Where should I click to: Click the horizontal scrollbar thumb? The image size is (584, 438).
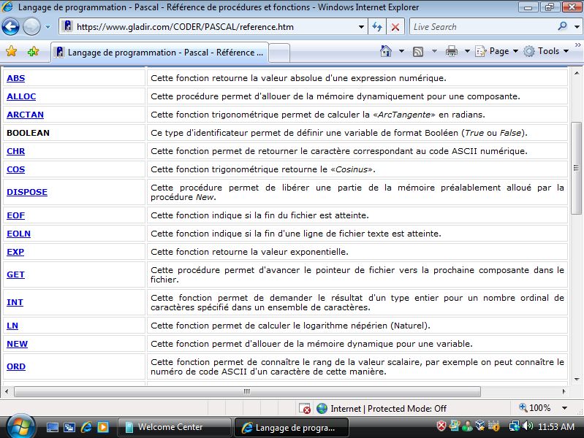point(247,391)
